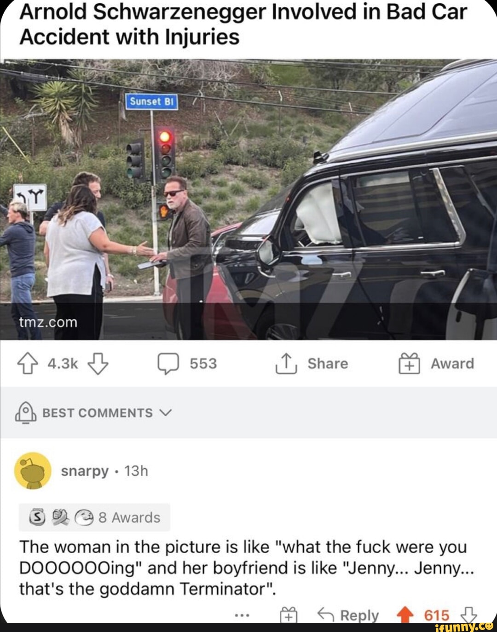Click the chevron next to Best Comments
This screenshot has height=632, width=497.
click(166, 413)
